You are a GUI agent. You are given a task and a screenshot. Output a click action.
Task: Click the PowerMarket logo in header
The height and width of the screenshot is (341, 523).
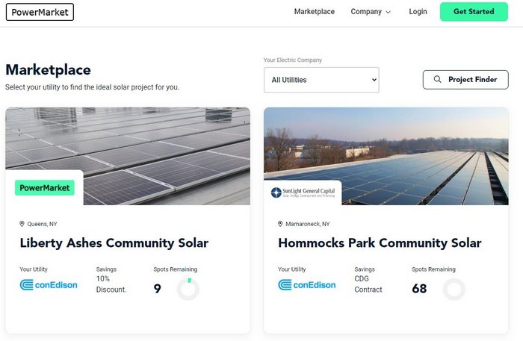(x=40, y=12)
